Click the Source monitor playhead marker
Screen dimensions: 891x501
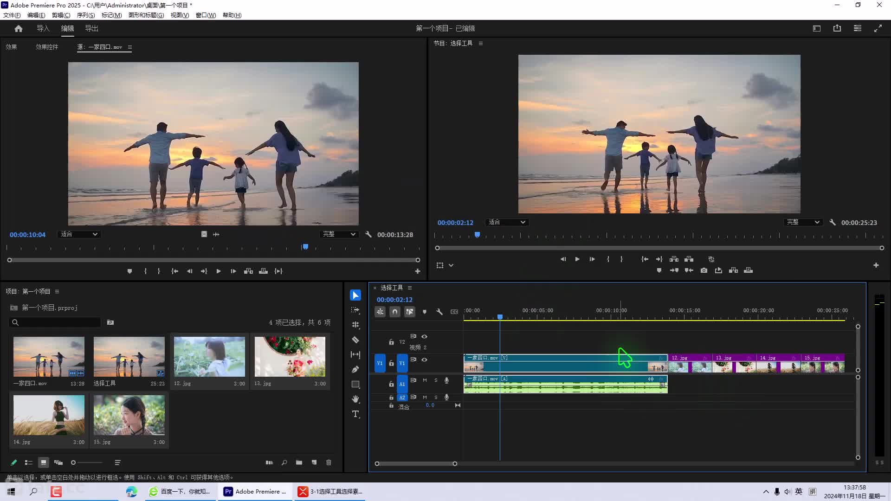[305, 247]
